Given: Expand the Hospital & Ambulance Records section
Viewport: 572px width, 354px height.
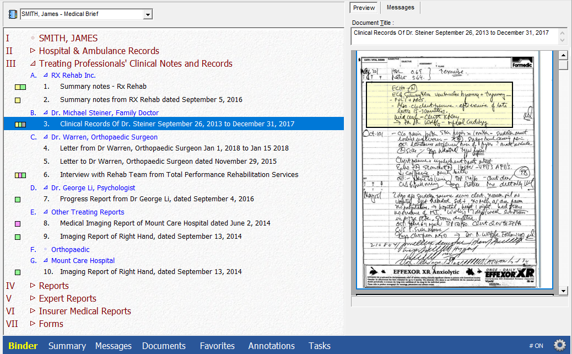Looking at the screenshot, I should click(x=33, y=51).
